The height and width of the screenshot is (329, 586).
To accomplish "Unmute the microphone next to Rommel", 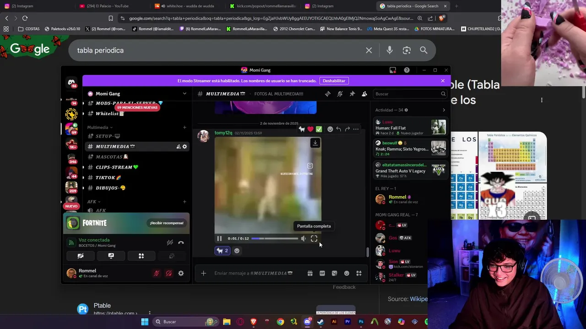I will click(157, 273).
